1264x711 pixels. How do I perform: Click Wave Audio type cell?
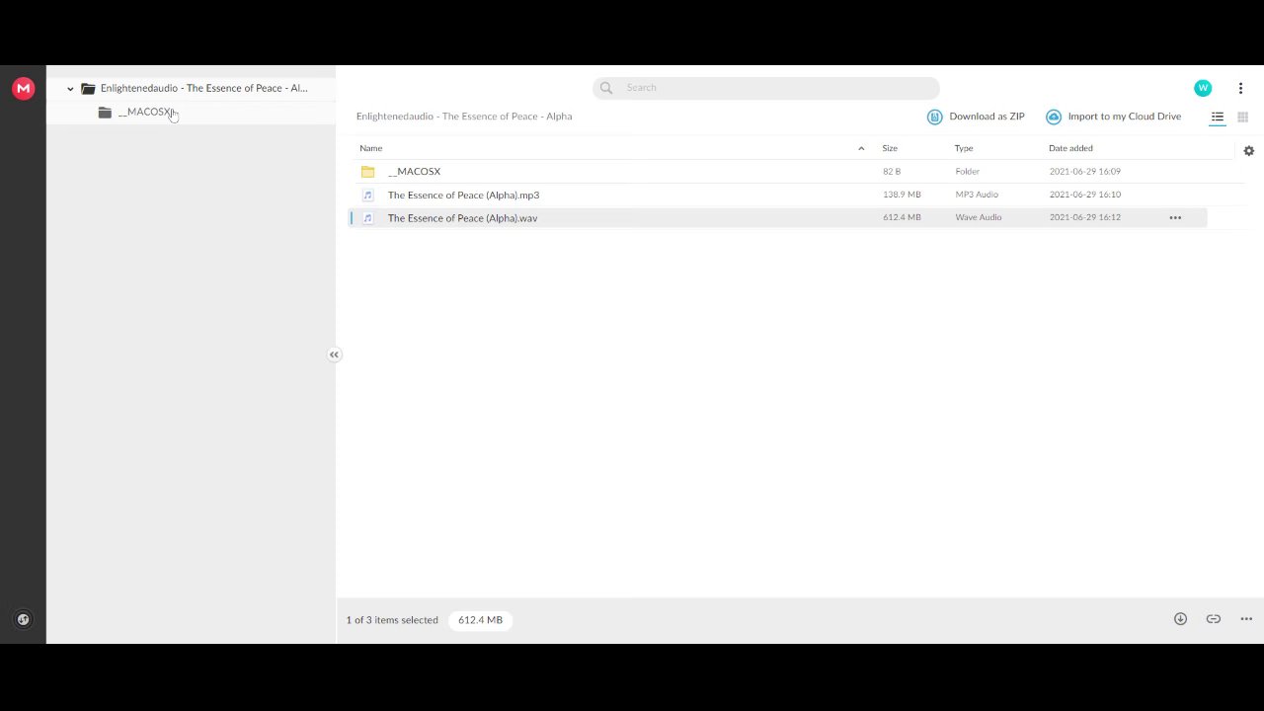tap(979, 217)
